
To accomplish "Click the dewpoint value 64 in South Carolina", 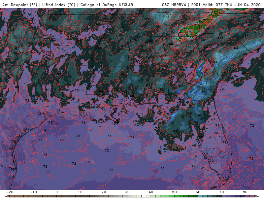I will point(236,48).
